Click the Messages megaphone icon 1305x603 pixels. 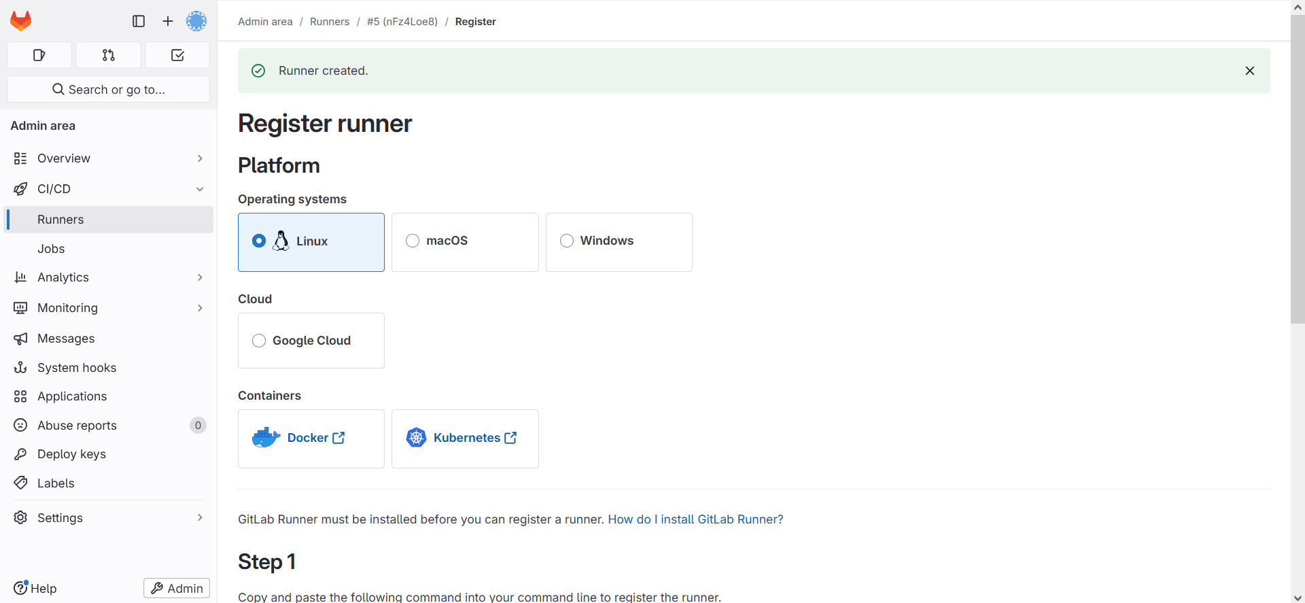(20, 339)
